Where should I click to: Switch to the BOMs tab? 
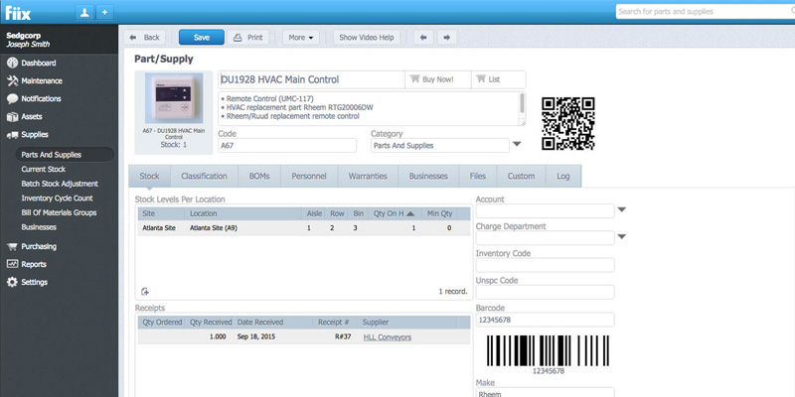tap(259, 177)
